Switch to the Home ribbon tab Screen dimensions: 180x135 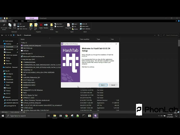click(x=10, y=21)
